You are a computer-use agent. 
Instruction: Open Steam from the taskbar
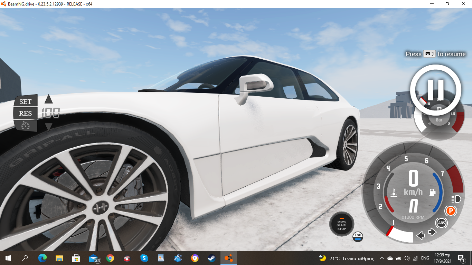pyautogui.click(x=211, y=258)
